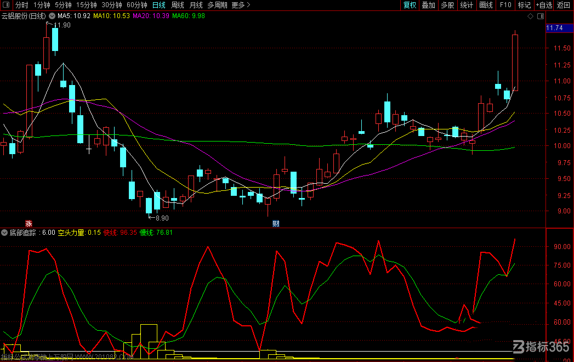Click the MA5: 10.92 indicator label

point(74,16)
